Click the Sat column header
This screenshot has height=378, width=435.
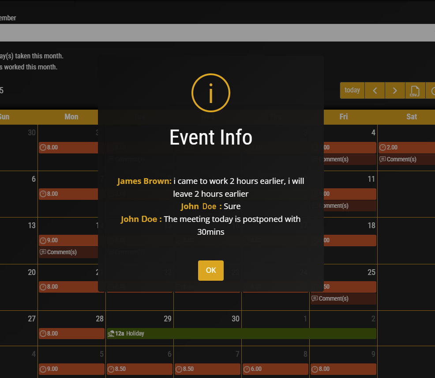pos(411,117)
